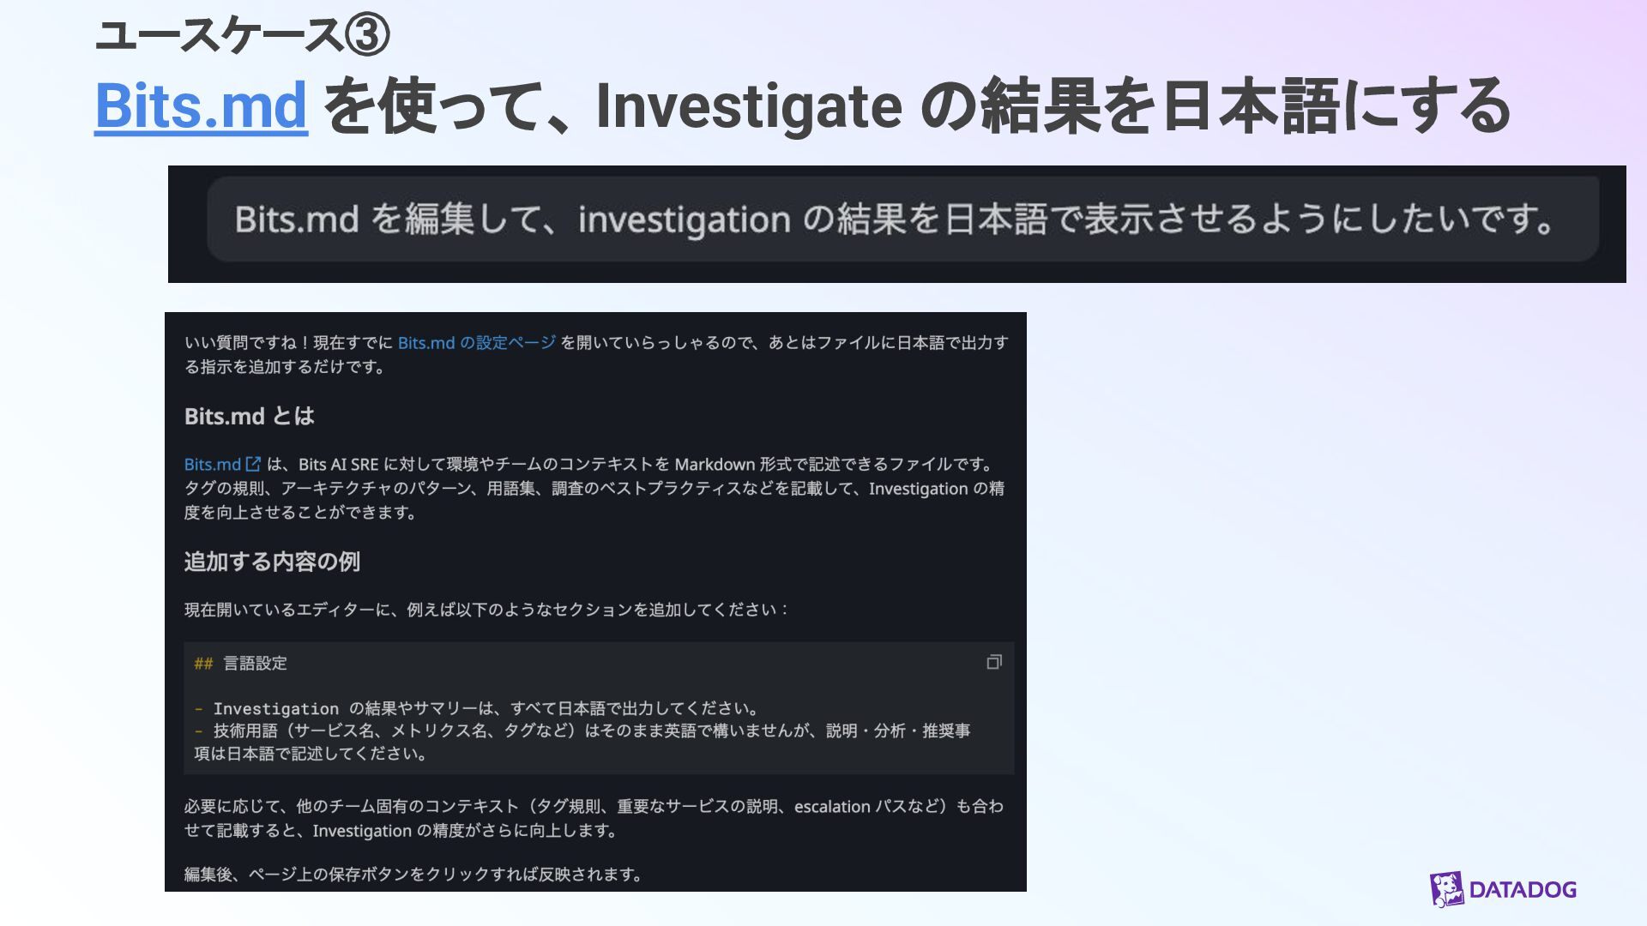The width and height of the screenshot is (1647, 926).
Task: Click the 'ユースケース③' subtitle text
Action: 242,36
